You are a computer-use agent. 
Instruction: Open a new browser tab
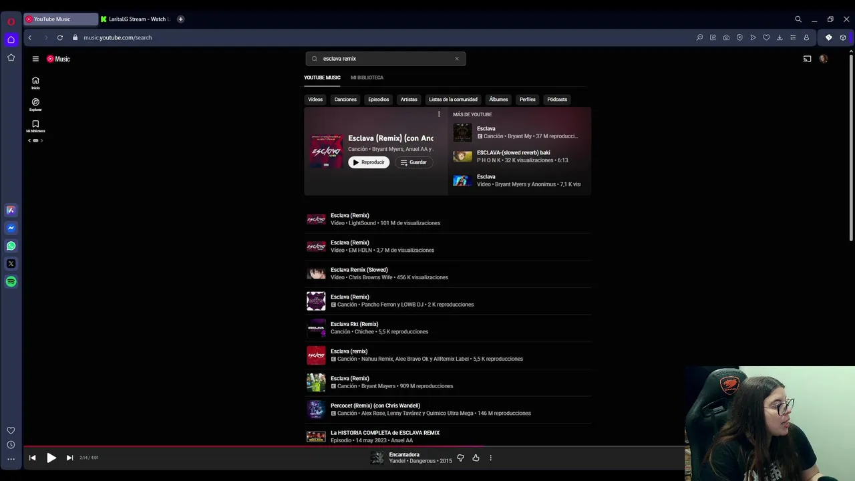180,19
